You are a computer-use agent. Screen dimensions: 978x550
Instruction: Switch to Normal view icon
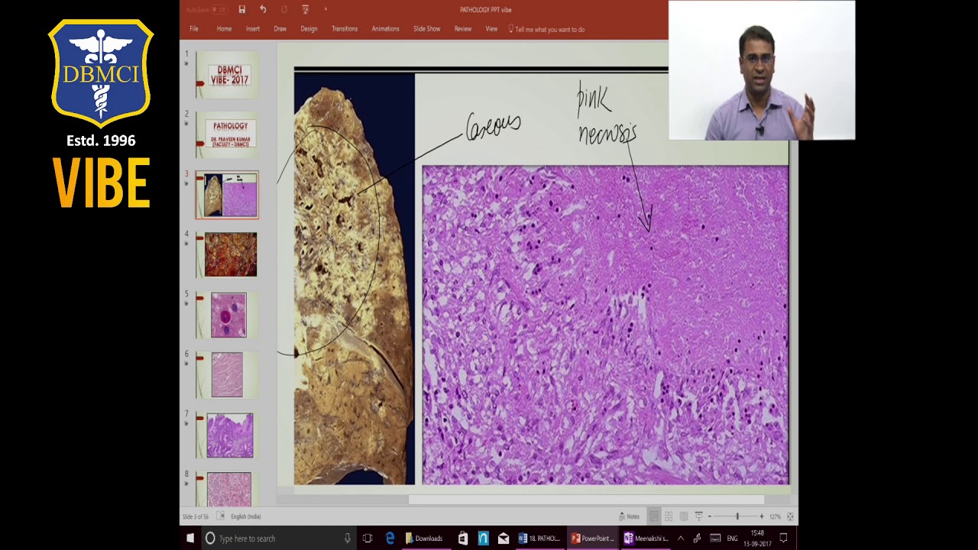pos(653,516)
